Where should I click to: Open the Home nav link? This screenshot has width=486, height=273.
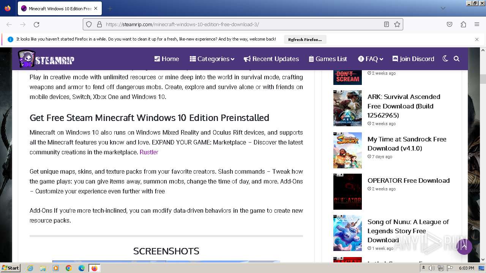(166, 59)
